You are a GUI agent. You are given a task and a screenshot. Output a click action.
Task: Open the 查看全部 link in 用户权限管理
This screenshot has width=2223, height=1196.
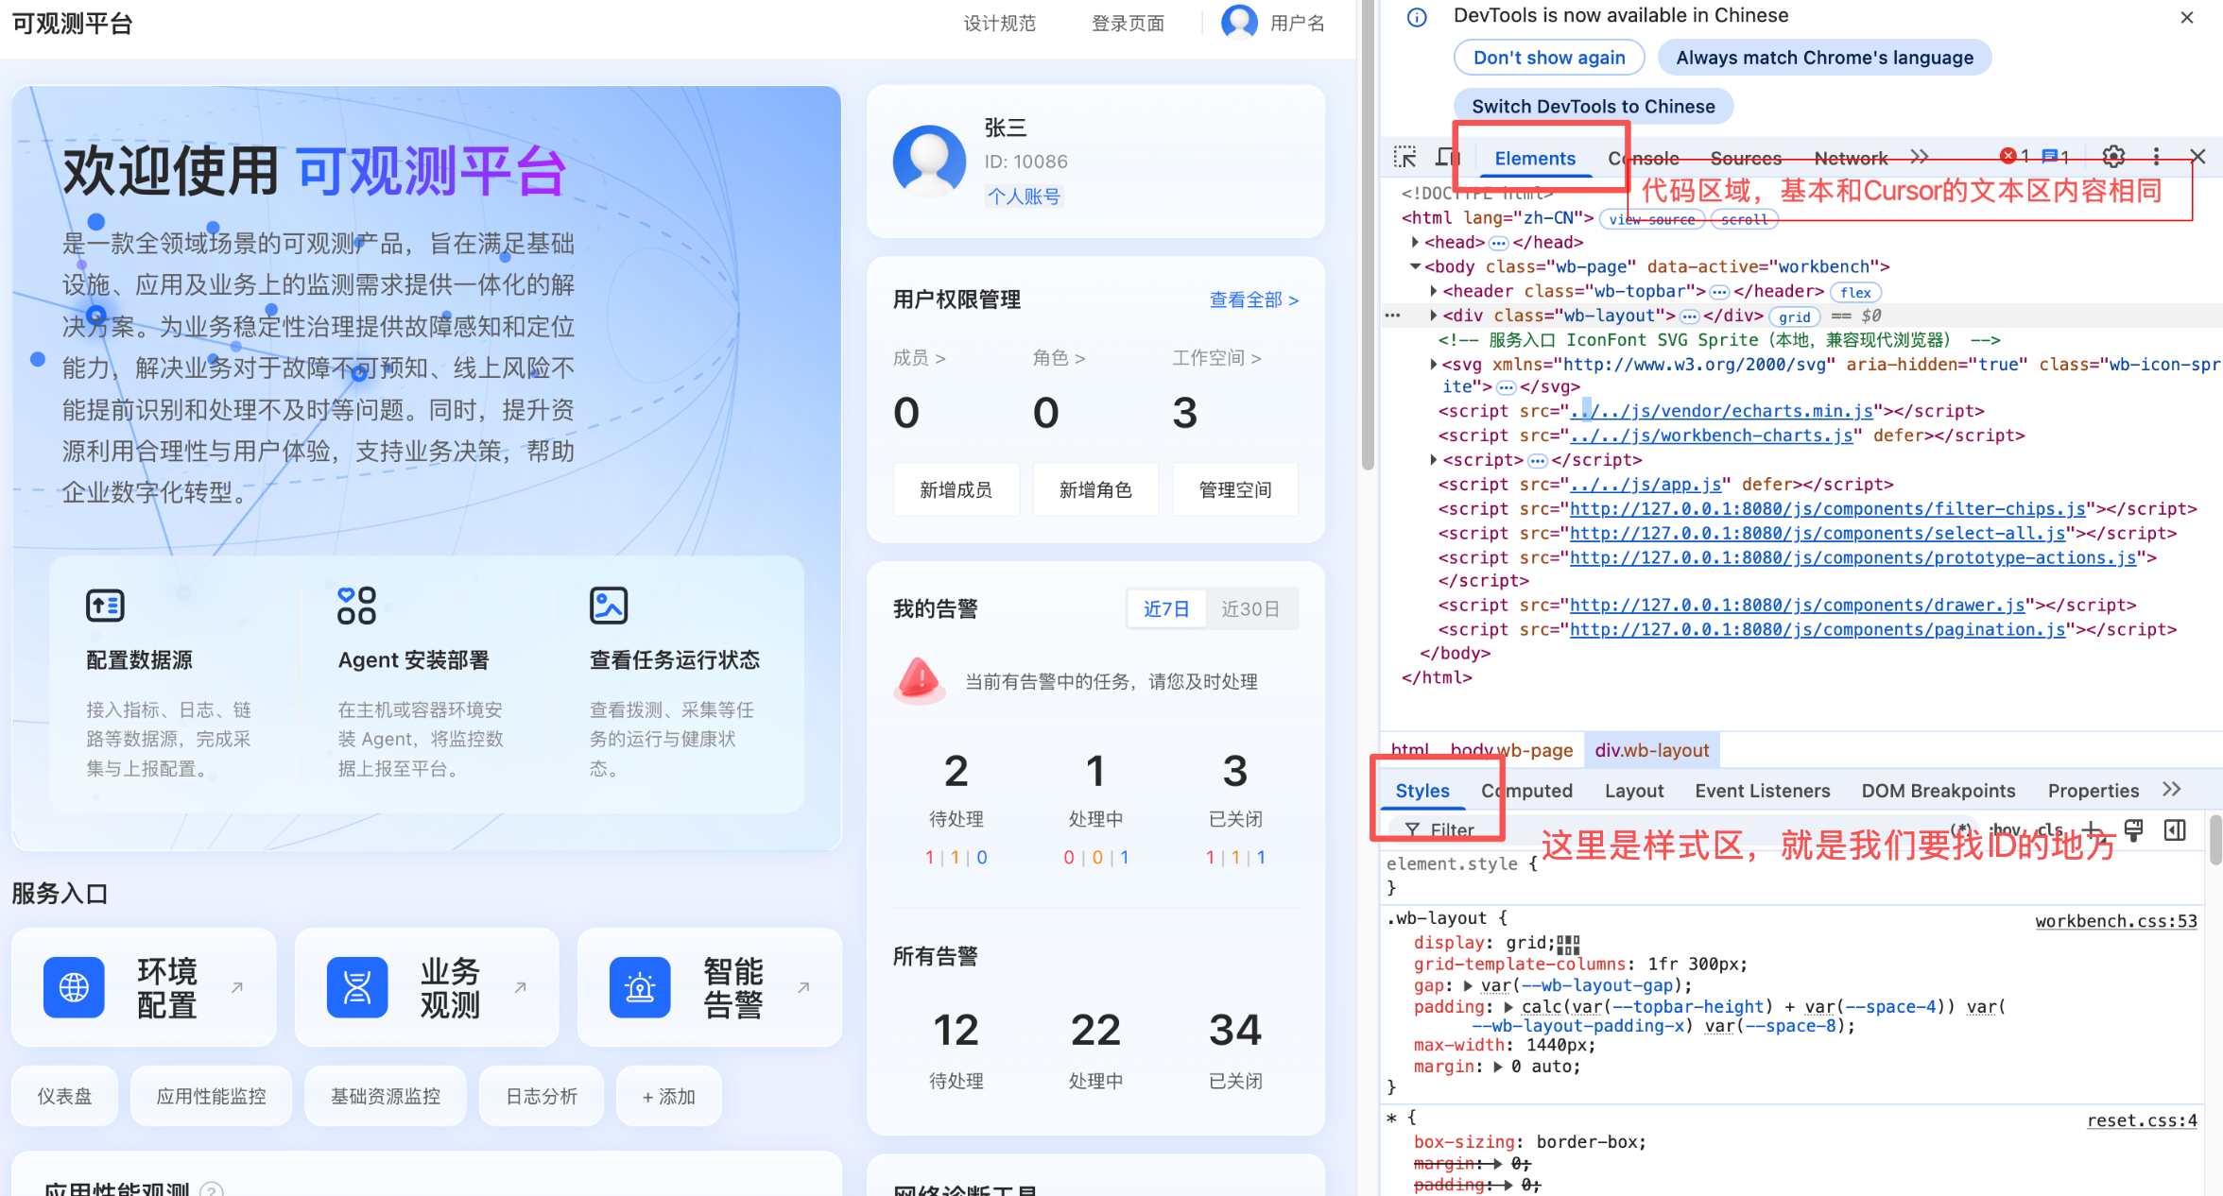(x=1254, y=299)
